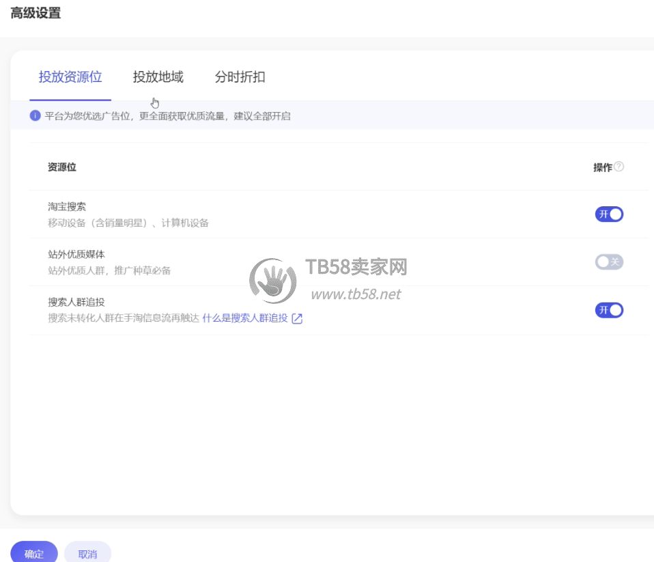Screen dimensions: 654x562
Task: Click the blue info icon in the tip banner
Action: point(35,116)
